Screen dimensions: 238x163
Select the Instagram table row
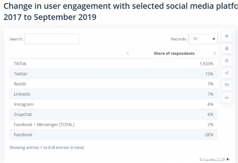pyautogui.click(x=113, y=104)
